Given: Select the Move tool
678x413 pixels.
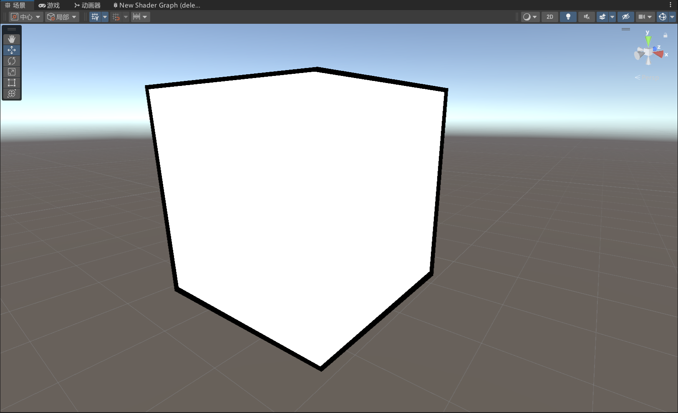Looking at the screenshot, I should 12,50.
